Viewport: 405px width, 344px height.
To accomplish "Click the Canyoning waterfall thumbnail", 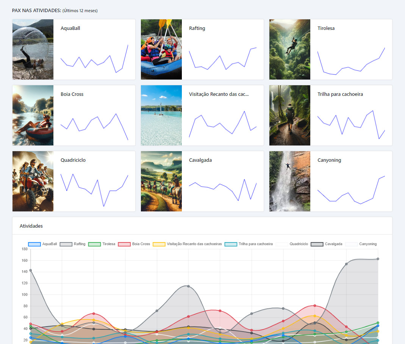I will 289,181.
